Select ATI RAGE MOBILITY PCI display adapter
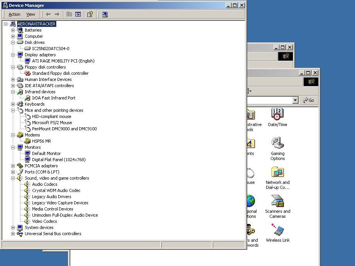 click(63, 61)
